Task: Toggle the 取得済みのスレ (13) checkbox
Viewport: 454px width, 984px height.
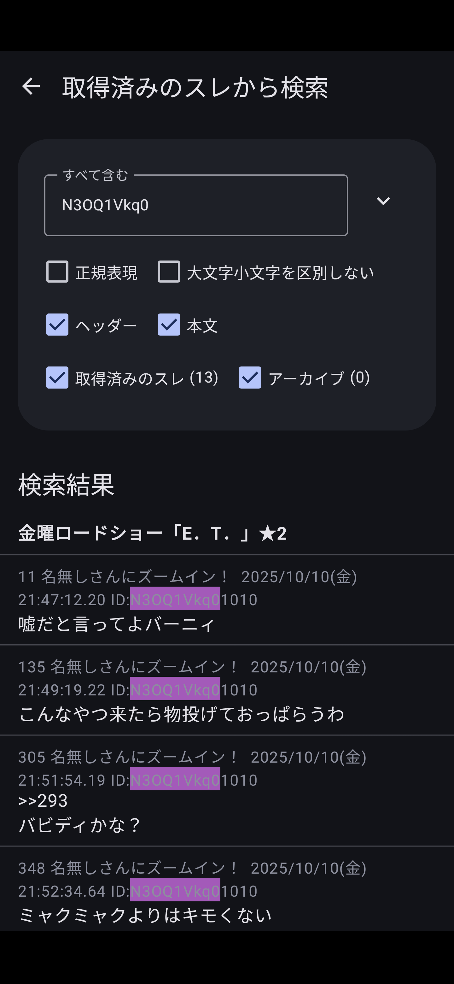Action: 57,378
